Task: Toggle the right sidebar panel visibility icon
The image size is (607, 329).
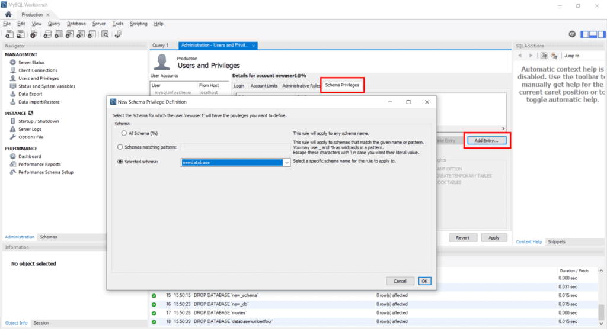Action: point(601,34)
